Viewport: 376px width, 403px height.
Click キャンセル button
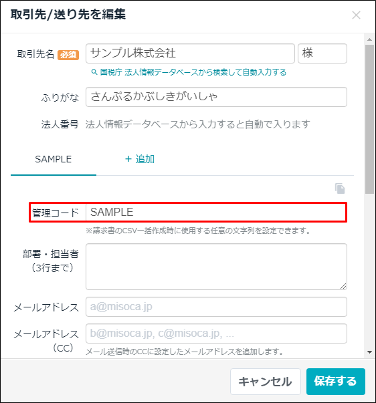[266, 382]
